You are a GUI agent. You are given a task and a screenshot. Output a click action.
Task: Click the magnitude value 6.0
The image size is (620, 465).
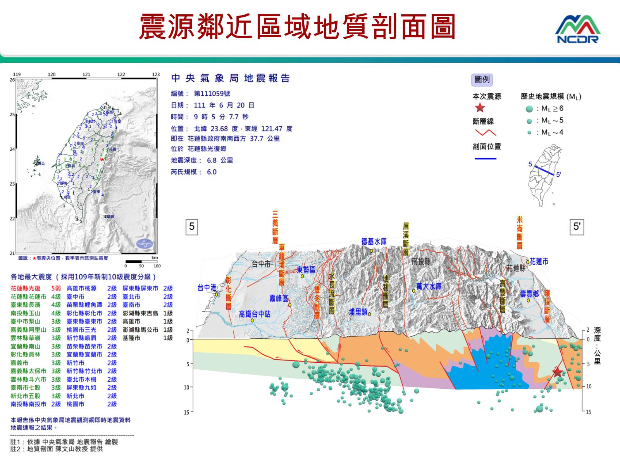212,172
